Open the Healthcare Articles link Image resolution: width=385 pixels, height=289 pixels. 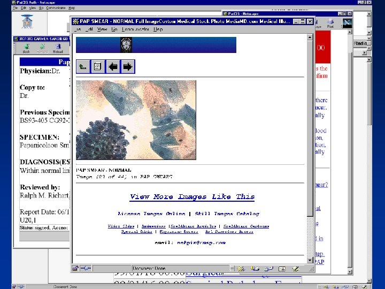[x=194, y=226]
